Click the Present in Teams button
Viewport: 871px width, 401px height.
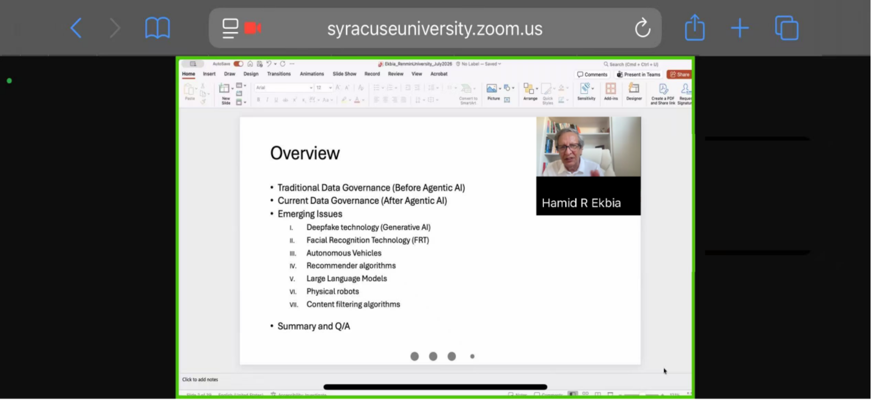click(638, 75)
